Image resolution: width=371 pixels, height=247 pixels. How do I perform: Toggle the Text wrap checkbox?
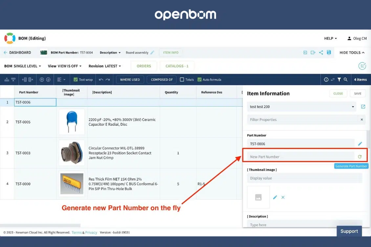click(76, 80)
